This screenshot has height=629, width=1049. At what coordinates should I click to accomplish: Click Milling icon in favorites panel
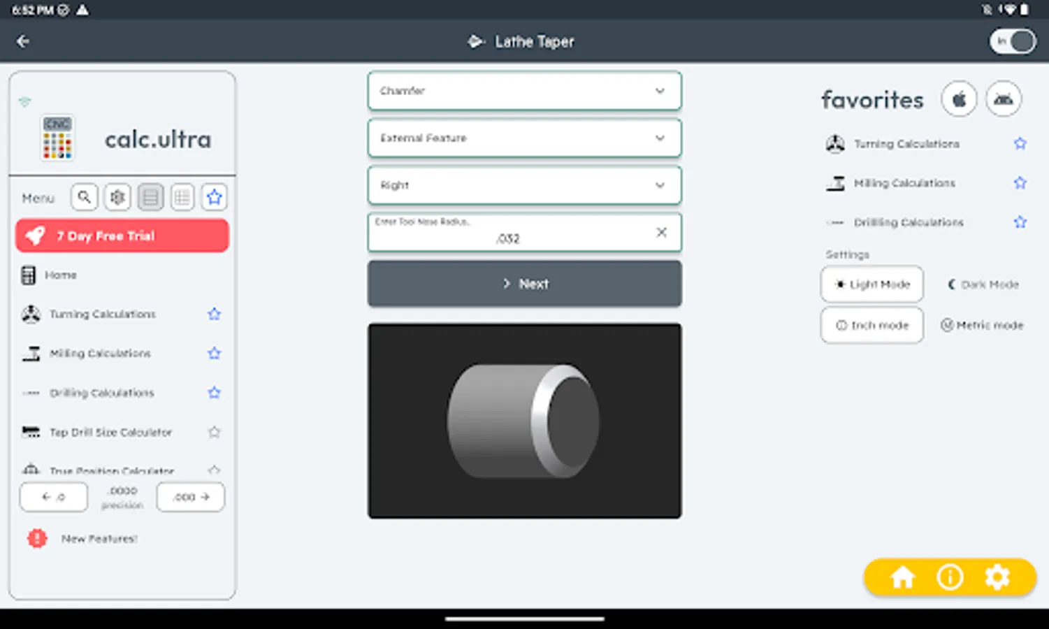(x=835, y=183)
